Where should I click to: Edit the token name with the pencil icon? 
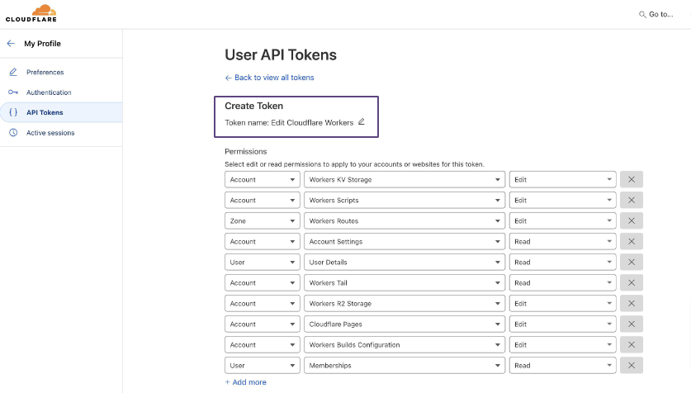(x=362, y=121)
